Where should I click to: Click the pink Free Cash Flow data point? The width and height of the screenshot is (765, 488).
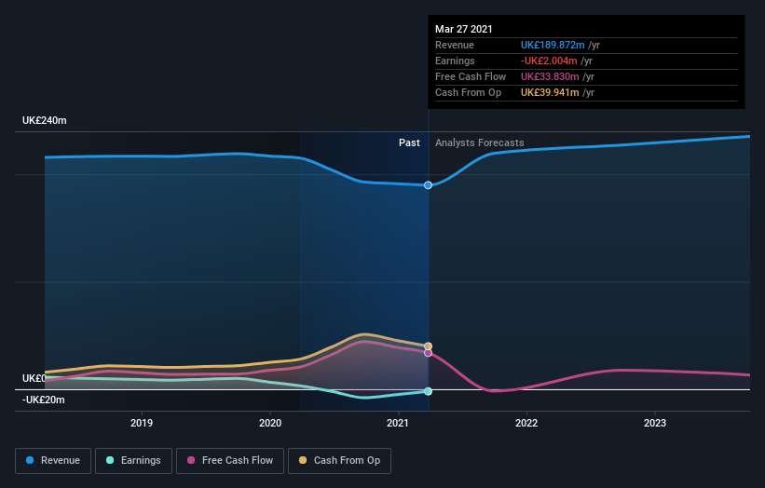(428, 353)
